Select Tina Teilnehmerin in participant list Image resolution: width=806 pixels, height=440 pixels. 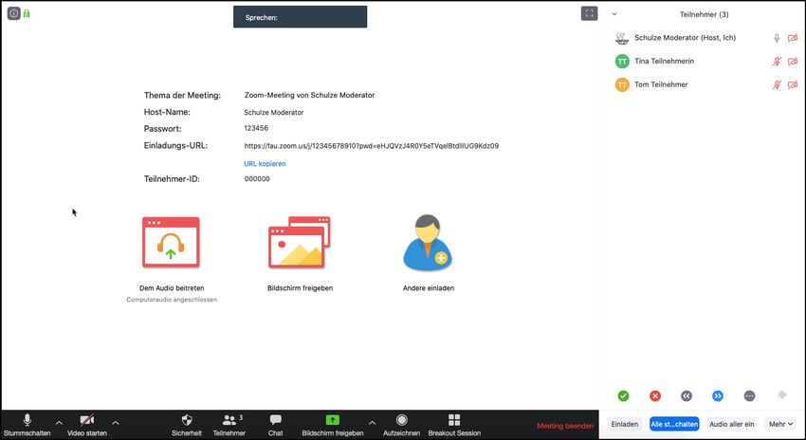(664, 61)
